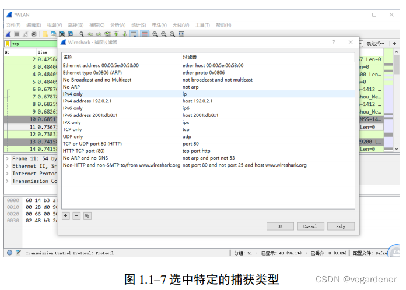Open the expression button beside the filter
Viewport: 406px width, 290px height.
[x=376, y=44]
